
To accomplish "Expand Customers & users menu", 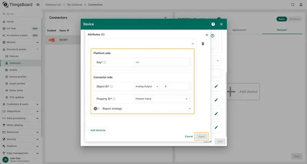I will (x=37, y=104).
